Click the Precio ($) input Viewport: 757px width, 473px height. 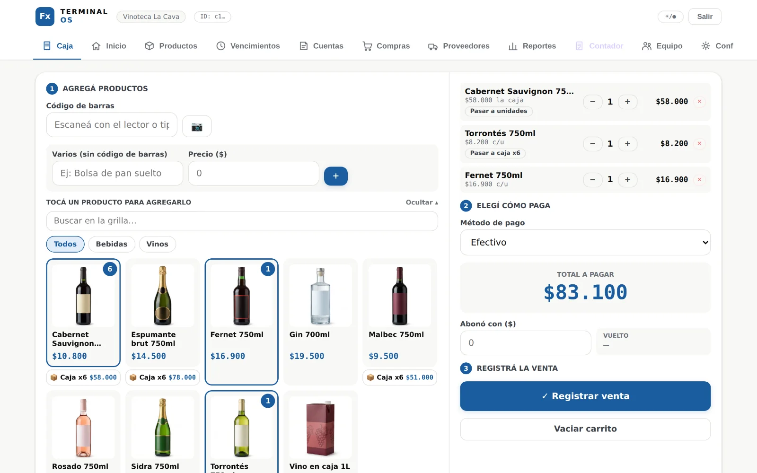[254, 173]
